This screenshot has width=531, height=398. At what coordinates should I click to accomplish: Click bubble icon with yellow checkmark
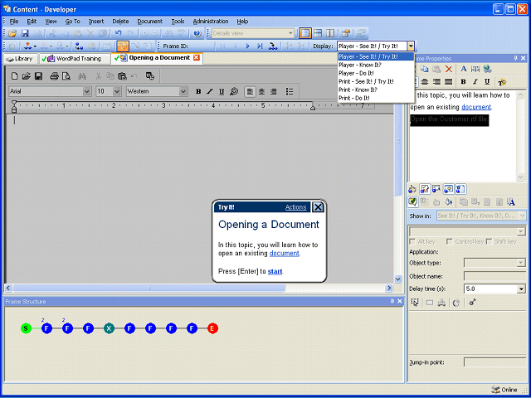(413, 202)
